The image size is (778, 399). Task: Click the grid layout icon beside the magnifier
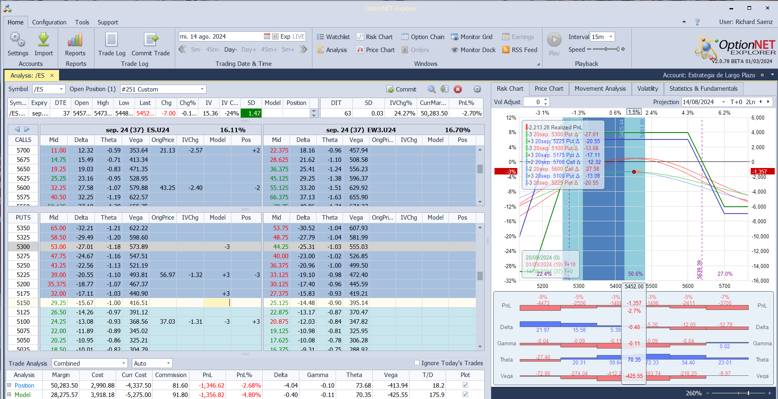point(444,89)
